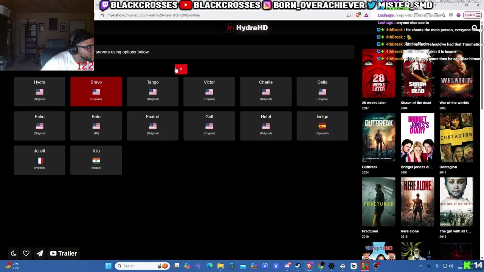Screen dimensions: 484x272
Task: Open the site search magnifier icon
Action: (x=474, y=28)
